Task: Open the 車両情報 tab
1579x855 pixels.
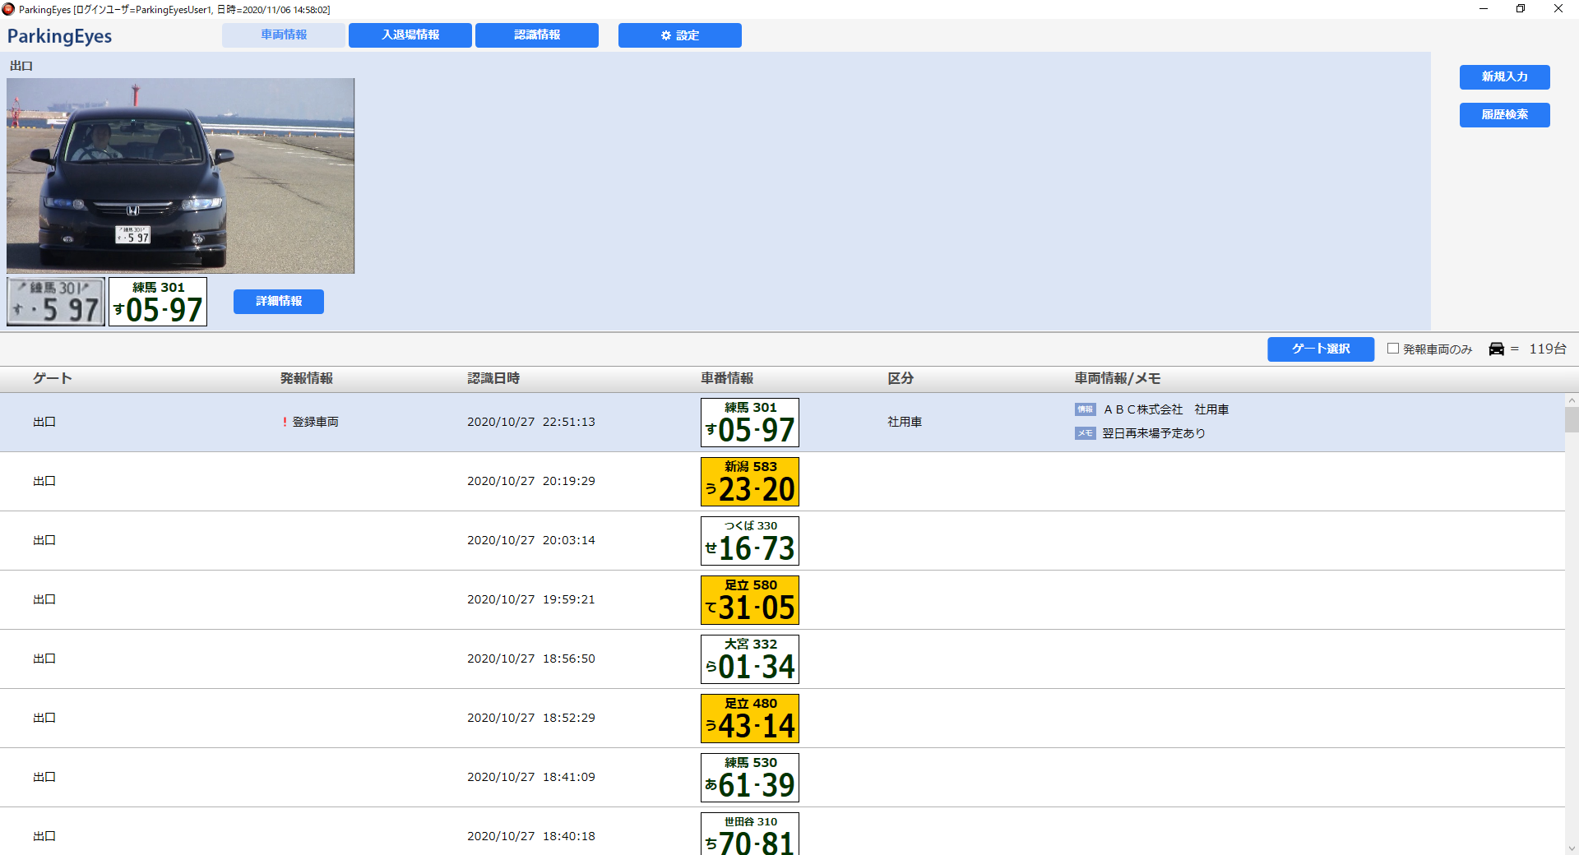Action: [284, 35]
